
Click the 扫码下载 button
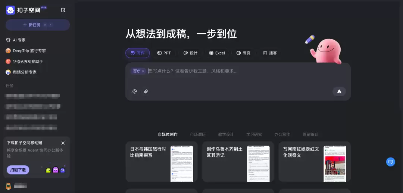click(18, 170)
